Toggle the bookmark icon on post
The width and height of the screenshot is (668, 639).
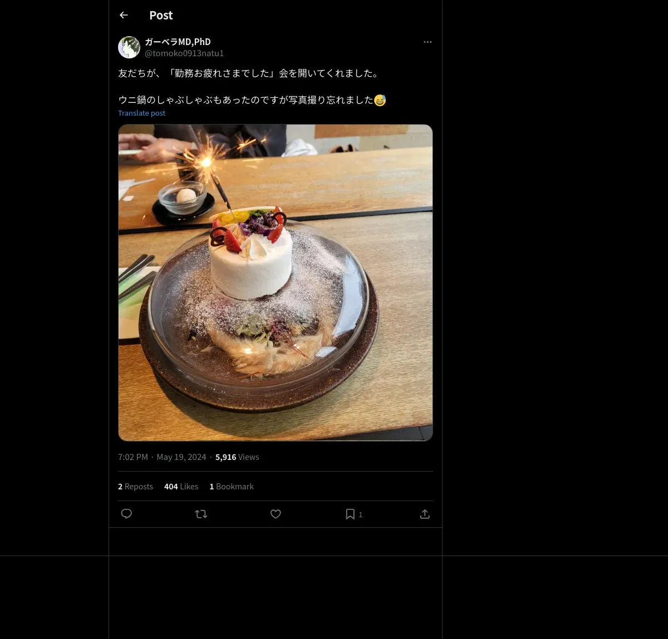point(350,514)
